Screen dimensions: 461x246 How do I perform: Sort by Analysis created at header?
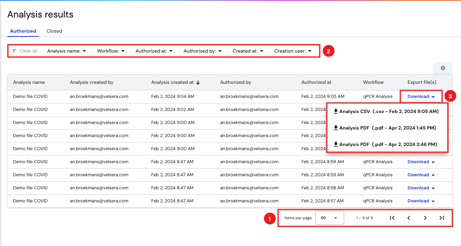[172, 82]
